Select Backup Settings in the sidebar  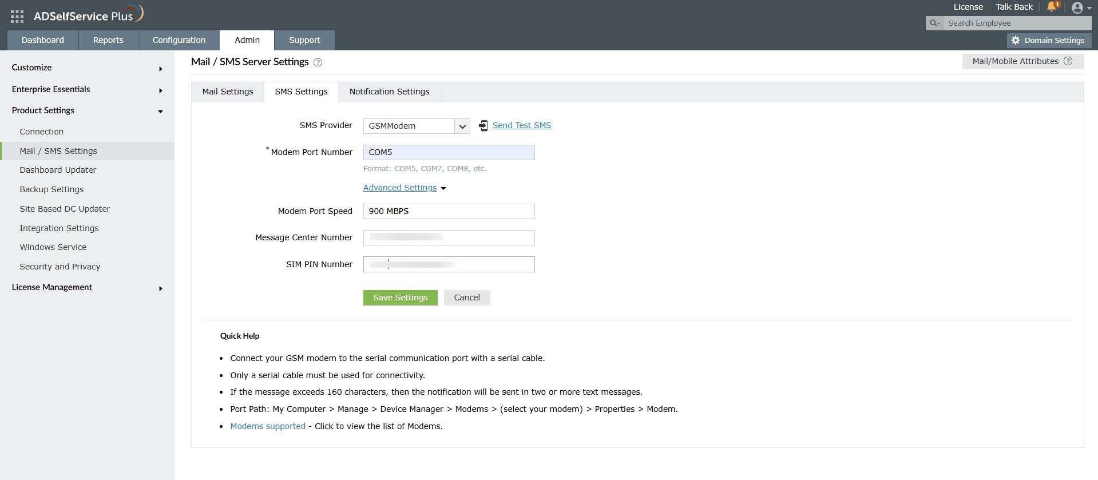(51, 189)
